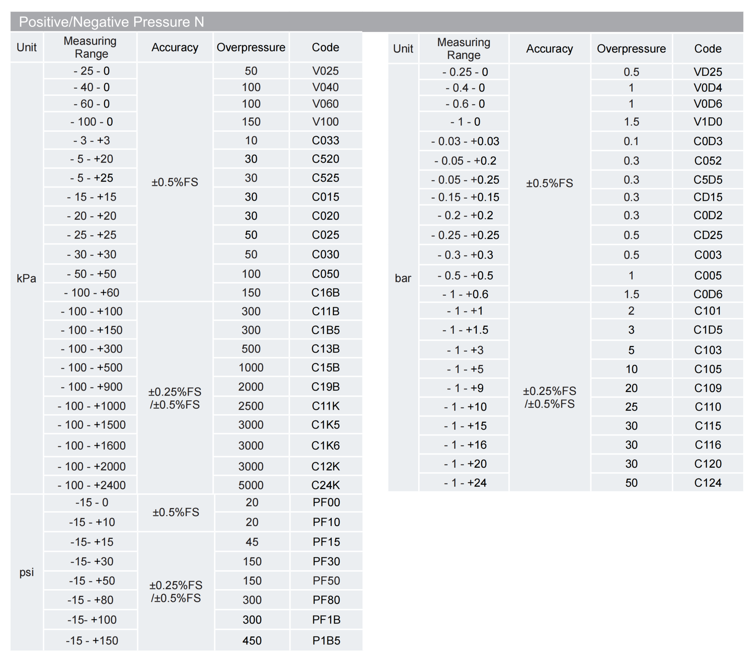Viewport: 756px width, 666px height.
Task: Select the C16B code cell
Action: pos(325,292)
